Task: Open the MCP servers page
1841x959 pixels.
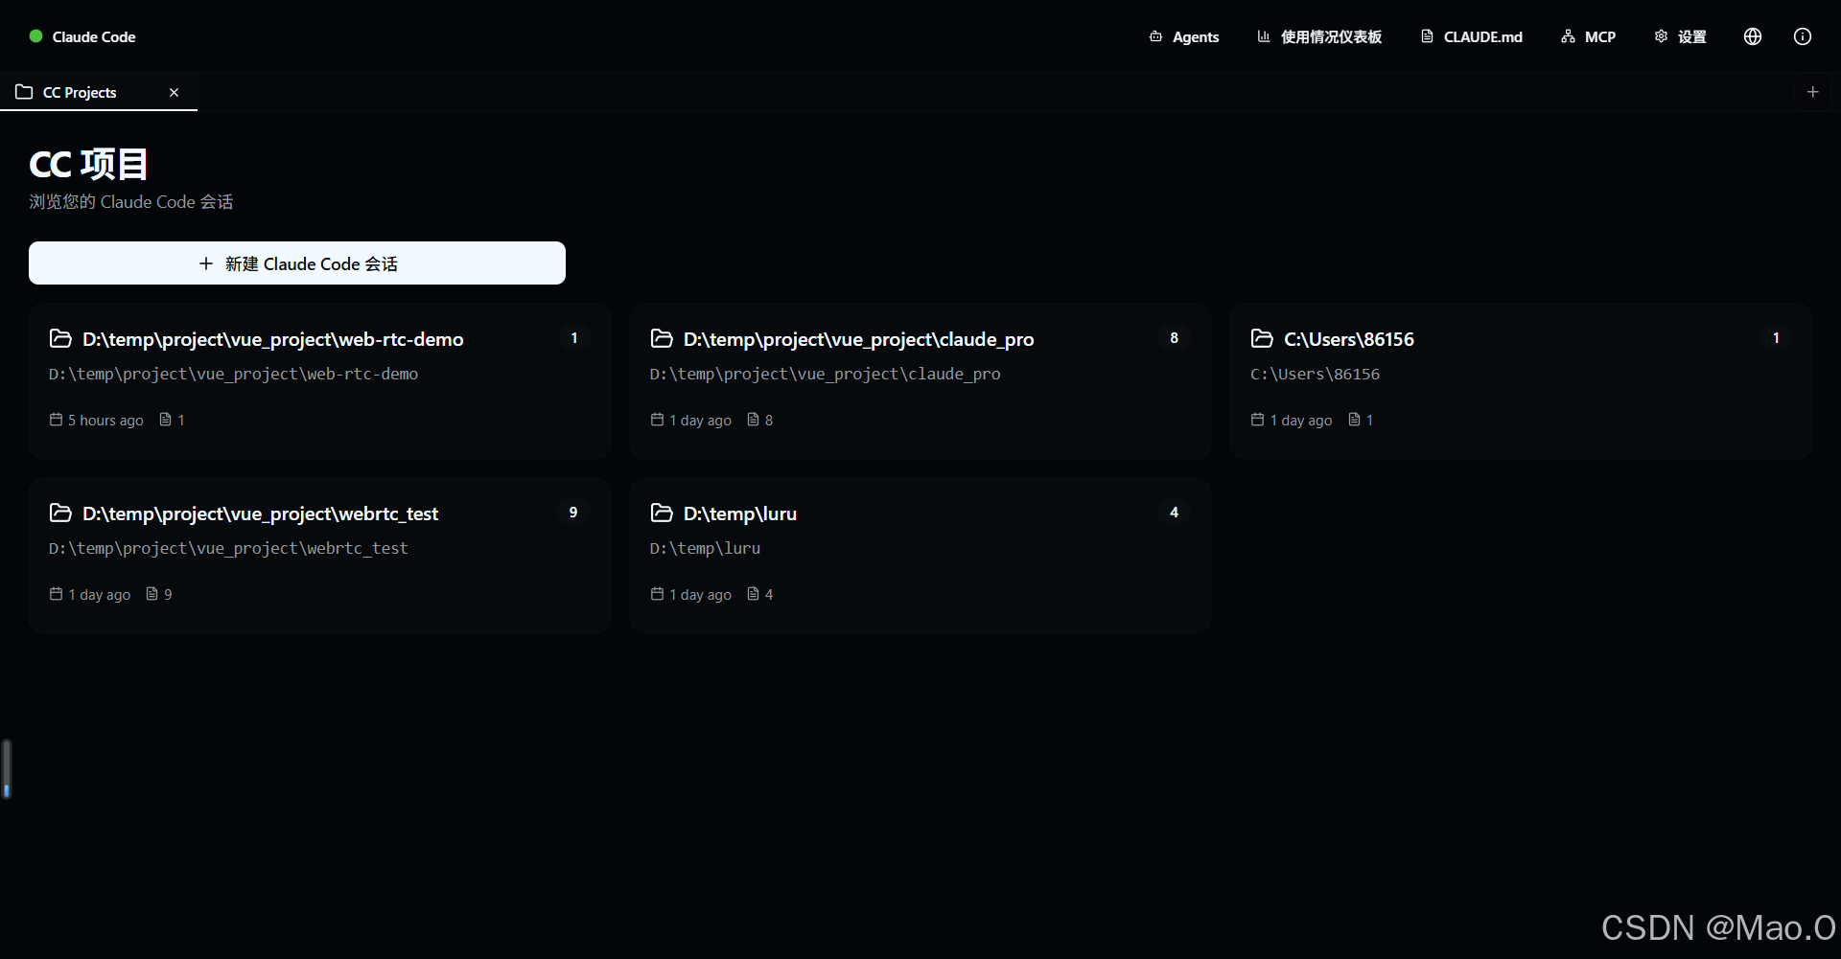Action: (1589, 36)
